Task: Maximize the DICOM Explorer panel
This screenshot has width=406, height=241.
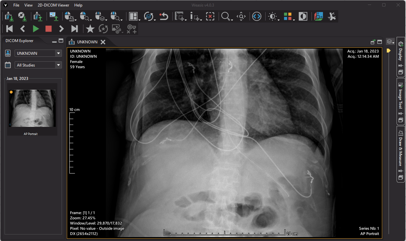Action: point(61,41)
